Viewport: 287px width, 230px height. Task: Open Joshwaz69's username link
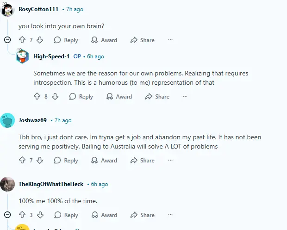coord(32,120)
